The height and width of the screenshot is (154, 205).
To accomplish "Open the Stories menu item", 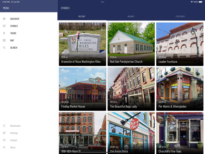I will pyautogui.click(x=29, y=26).
